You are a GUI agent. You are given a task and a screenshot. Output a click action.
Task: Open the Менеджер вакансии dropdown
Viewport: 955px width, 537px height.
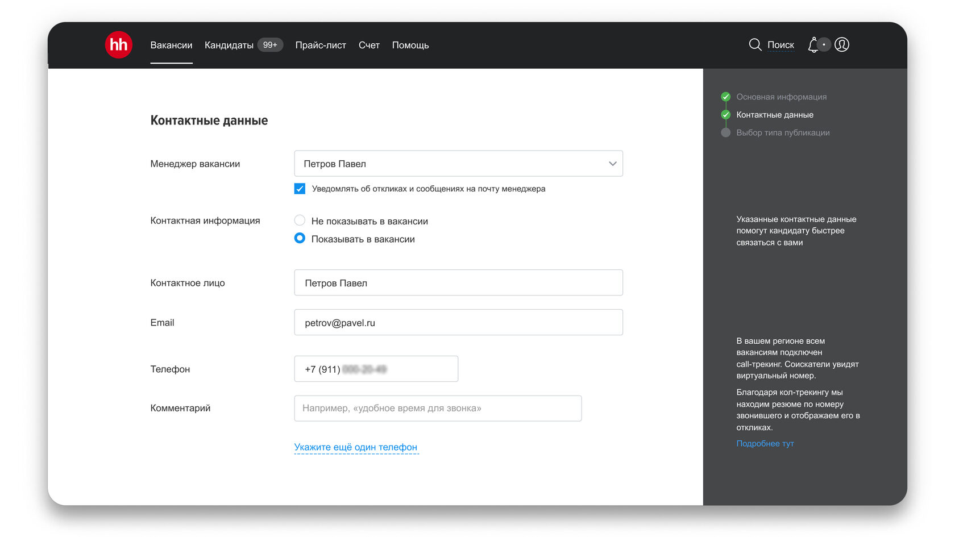[x=459, y=164]
